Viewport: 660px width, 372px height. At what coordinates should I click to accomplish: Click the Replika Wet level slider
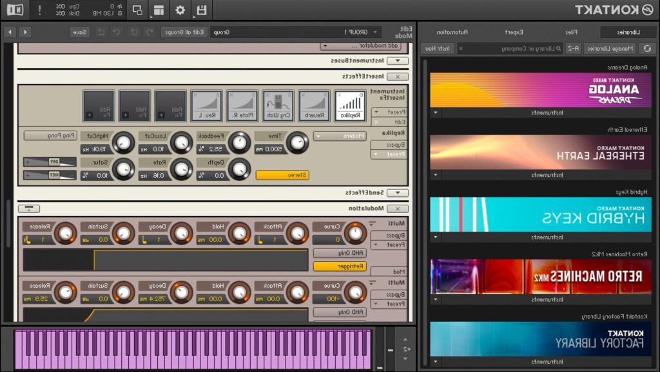click(x=50, y=175)
